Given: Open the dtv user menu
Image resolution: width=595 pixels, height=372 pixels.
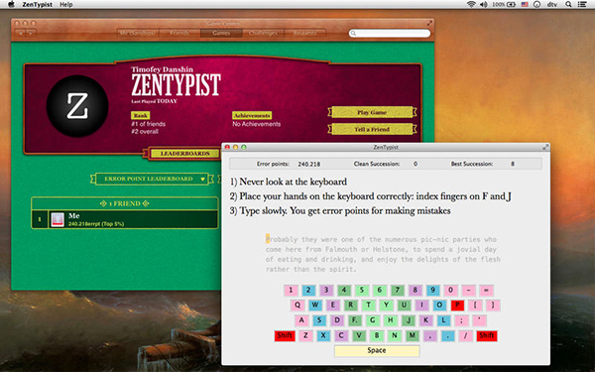Looking at the screenshot, I should point(552,5).
